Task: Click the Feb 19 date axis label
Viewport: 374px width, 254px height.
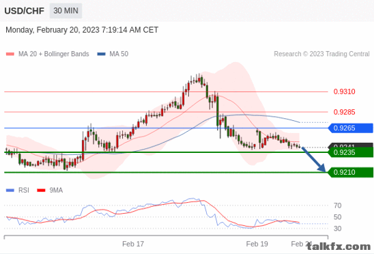Action: (257, 244)
